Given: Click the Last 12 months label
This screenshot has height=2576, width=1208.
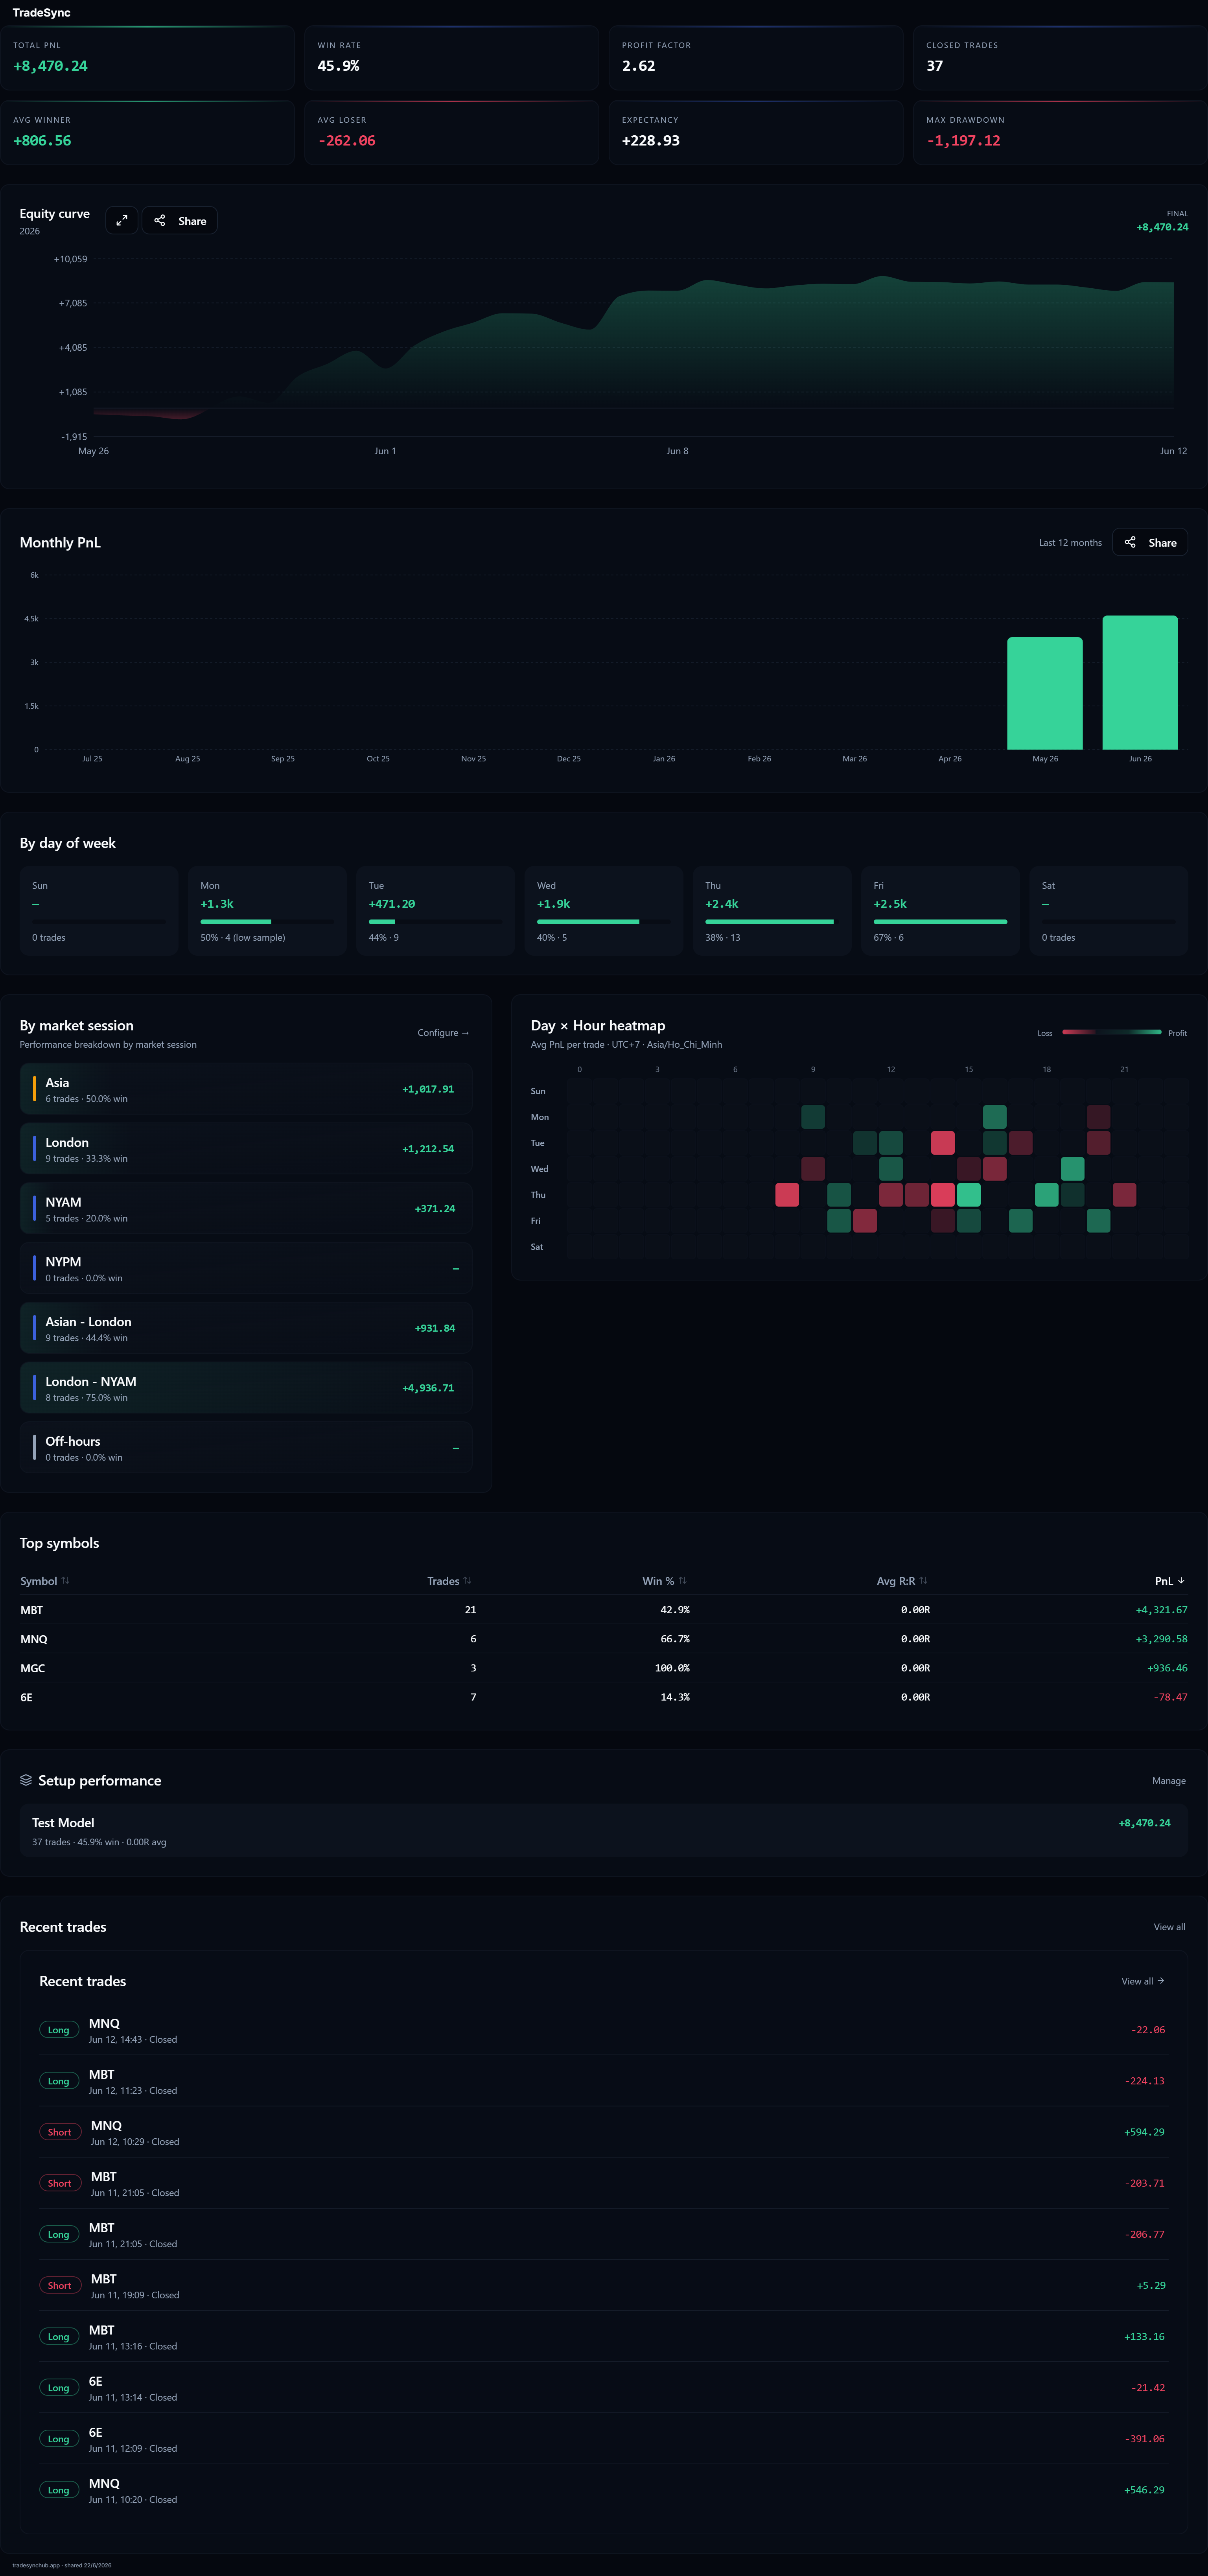Looking at the screenshot, I should point(1070,543).
